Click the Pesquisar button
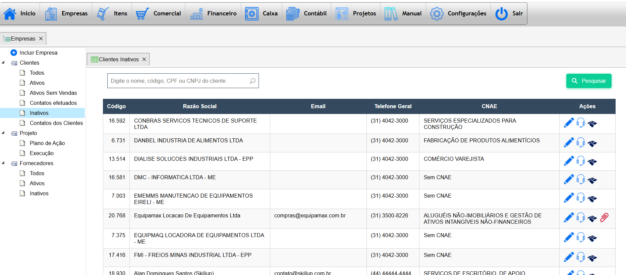 (x=589, y=81)
